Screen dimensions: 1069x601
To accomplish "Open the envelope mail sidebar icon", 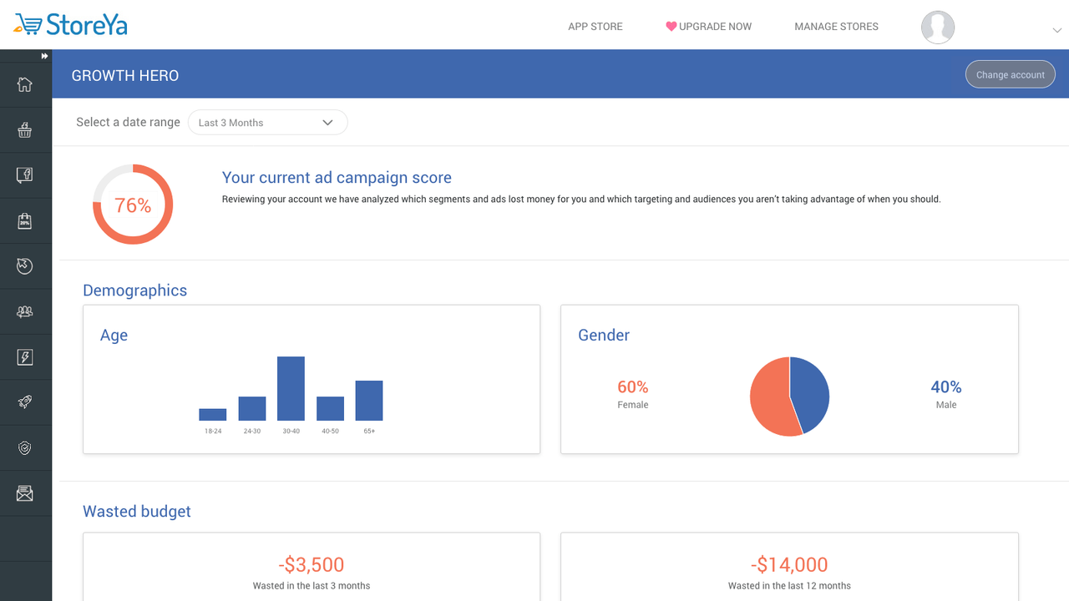I will 25,494.
